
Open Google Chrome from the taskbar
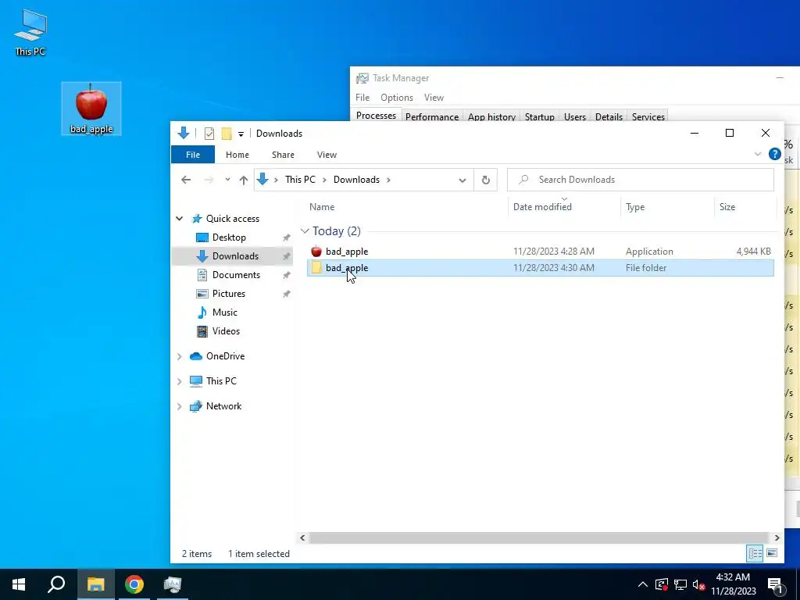134,584
